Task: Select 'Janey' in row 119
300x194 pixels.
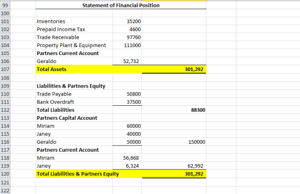Action: click(x=74, y=166)
